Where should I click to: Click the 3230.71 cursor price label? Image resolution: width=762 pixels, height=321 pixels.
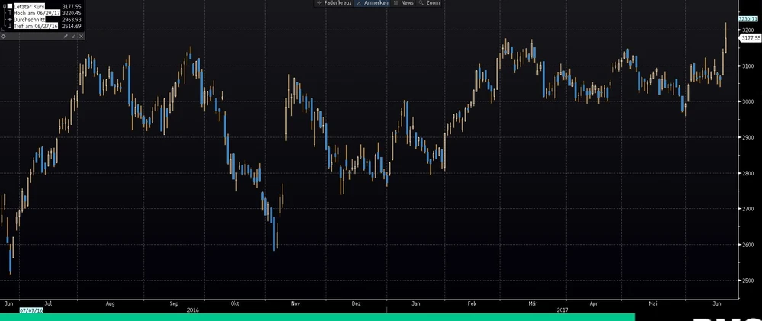pyautogui.click(x=749, y=18)
